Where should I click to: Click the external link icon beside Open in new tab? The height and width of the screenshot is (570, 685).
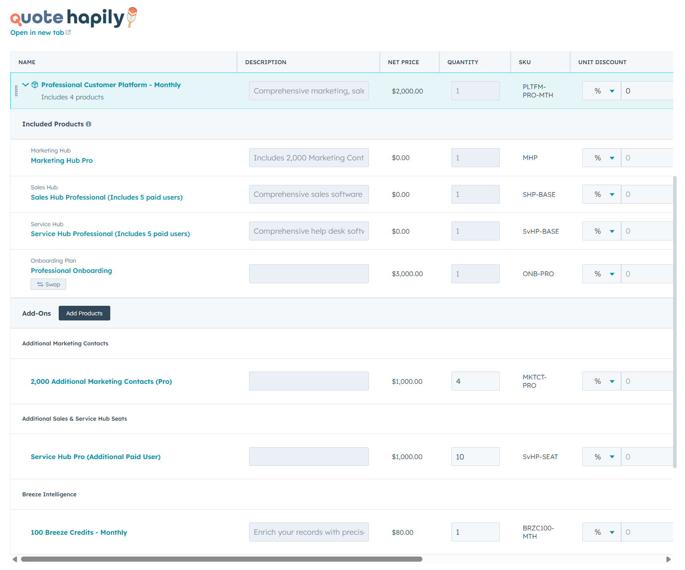[x=68, y=32]
